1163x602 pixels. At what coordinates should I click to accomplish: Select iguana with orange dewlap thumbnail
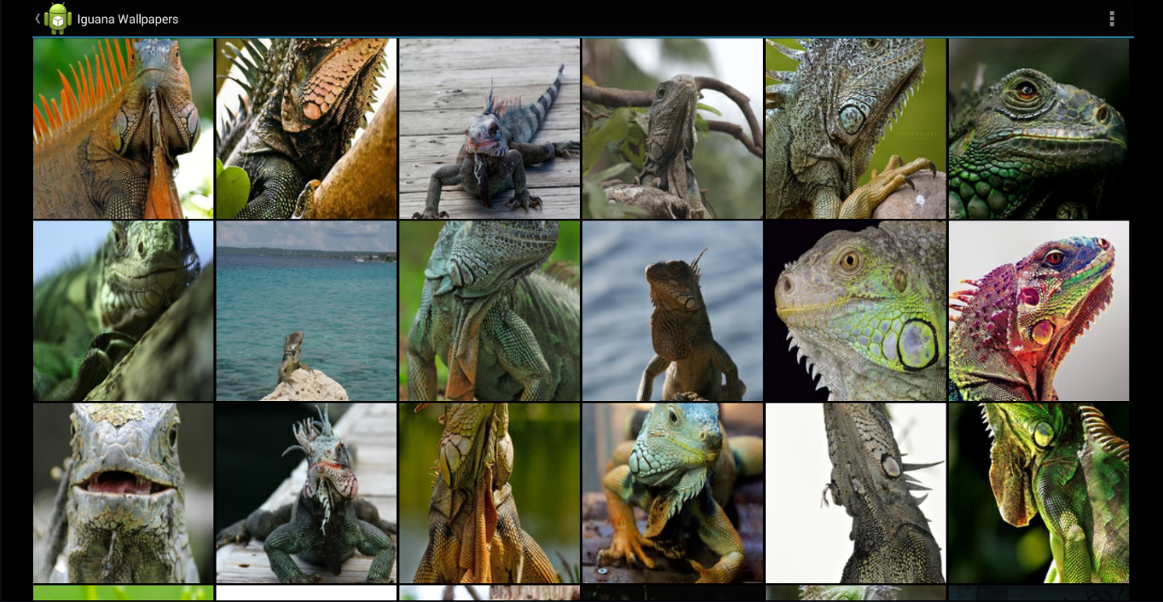489,493
